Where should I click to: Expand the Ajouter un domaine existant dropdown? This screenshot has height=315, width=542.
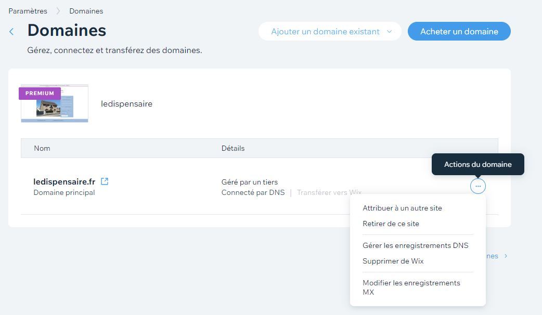(x=329, y=31)
